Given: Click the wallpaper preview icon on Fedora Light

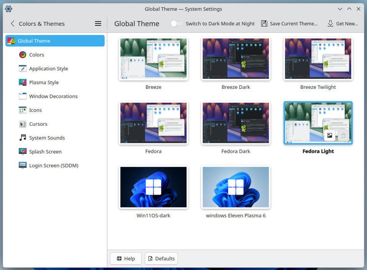Looking at the screenshot, I should (330, 135).
